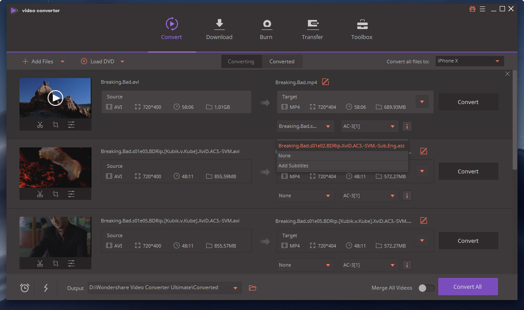Show the Converting tab list
This screenshot has height=310, width=524.
coord(241,62)
